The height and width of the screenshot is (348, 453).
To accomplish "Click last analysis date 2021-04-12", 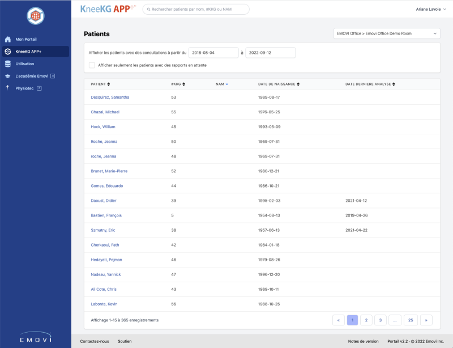I will click(x=356, y=201).
